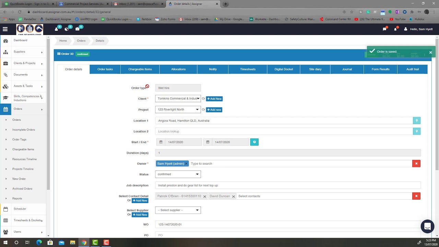Viewport: 439px width, 247px height.
Task: Open the Mail app from taskbar
Action: [x=61, y=243]
